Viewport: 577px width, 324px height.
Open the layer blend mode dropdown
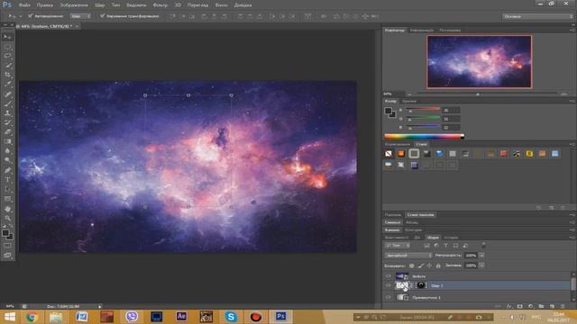click(408, 256)
